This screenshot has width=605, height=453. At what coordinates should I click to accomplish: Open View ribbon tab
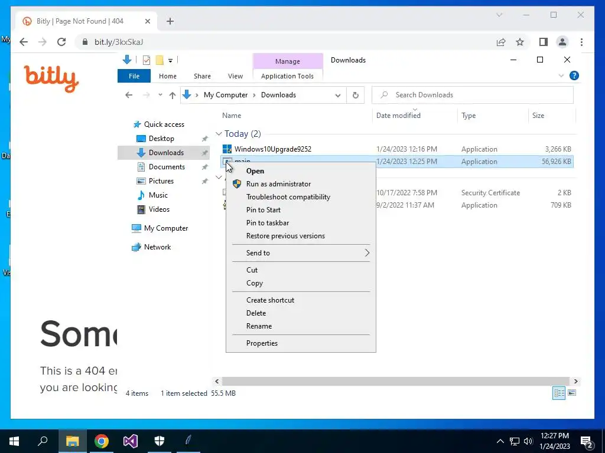click(235, 76)
